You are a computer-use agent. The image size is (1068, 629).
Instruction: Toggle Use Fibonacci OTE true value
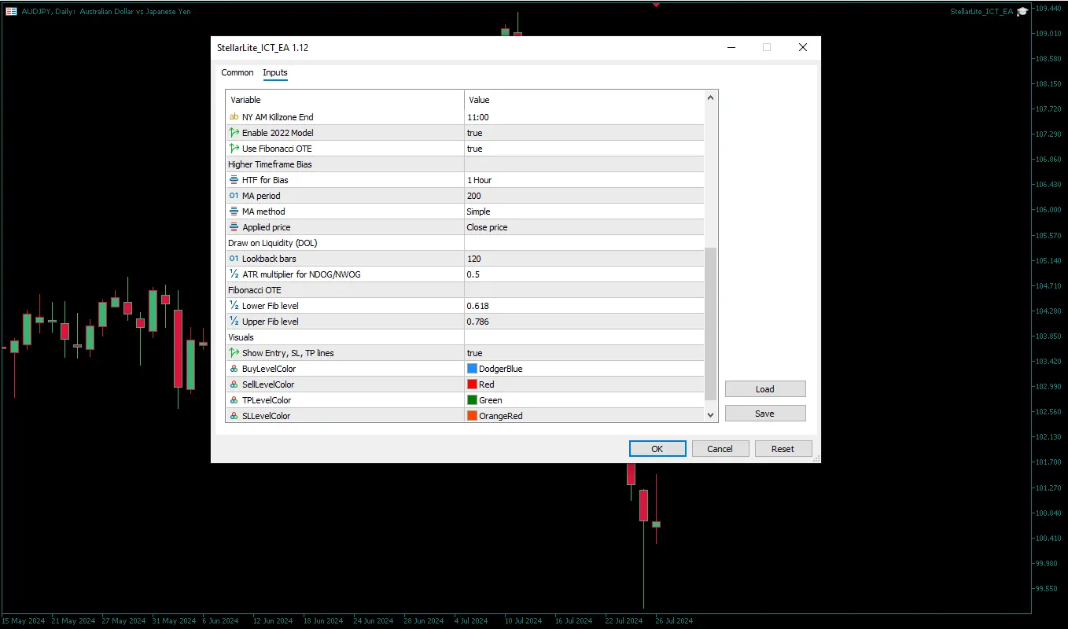[584, 149]
